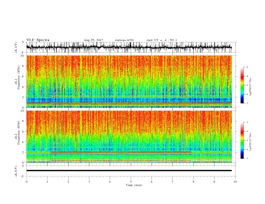The height and width of the screenshot is (204, 265).
Task: Click the "station=ATH" header label
Action: click(124, 40)
